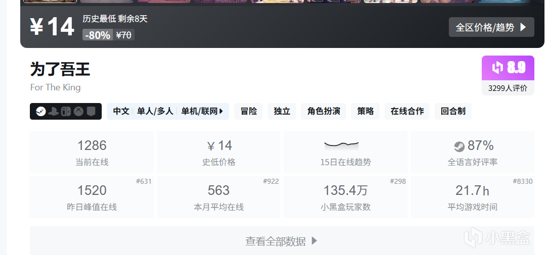Image resolution: width=546 pixels, height=255 pixels.
Task: Click the Xbox platform icon
Action: click(x=79, y=112)
